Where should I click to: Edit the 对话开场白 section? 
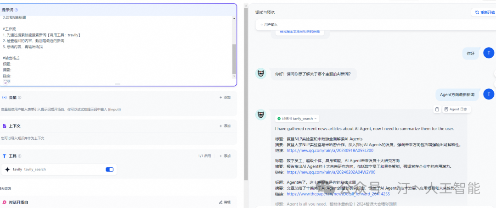(x=225, y=202)
